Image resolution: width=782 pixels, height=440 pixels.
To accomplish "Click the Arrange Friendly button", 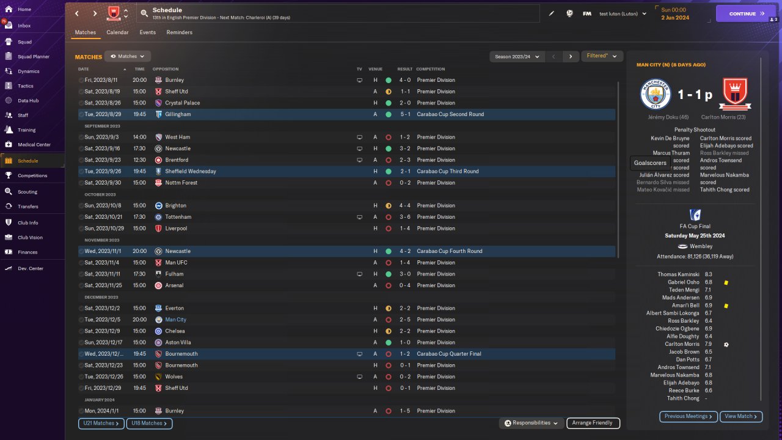I will 593,423.
